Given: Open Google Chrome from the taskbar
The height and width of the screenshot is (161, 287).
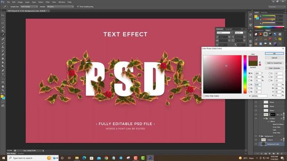Looking at the screenshot, I should 106,158.
